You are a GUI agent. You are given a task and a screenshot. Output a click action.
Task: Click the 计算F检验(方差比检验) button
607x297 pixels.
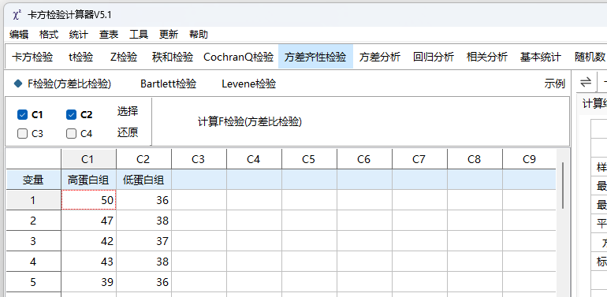point(250,122)
